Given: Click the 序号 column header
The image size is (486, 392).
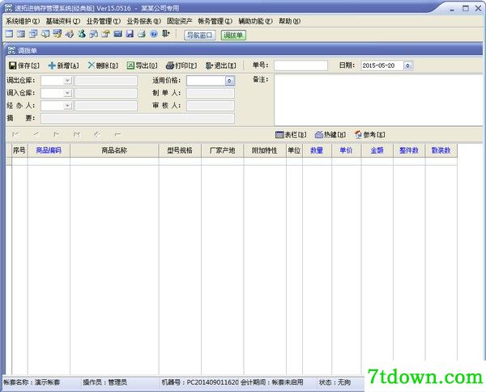Looking at the screenshot, I should tap(19, 150).
